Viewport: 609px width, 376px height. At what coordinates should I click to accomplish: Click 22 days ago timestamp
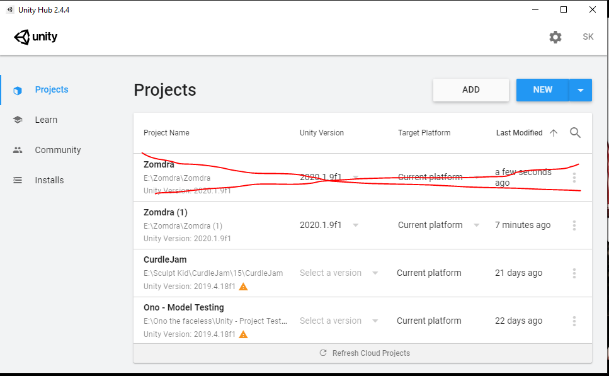pyautogui.click(x=518, y=321)
